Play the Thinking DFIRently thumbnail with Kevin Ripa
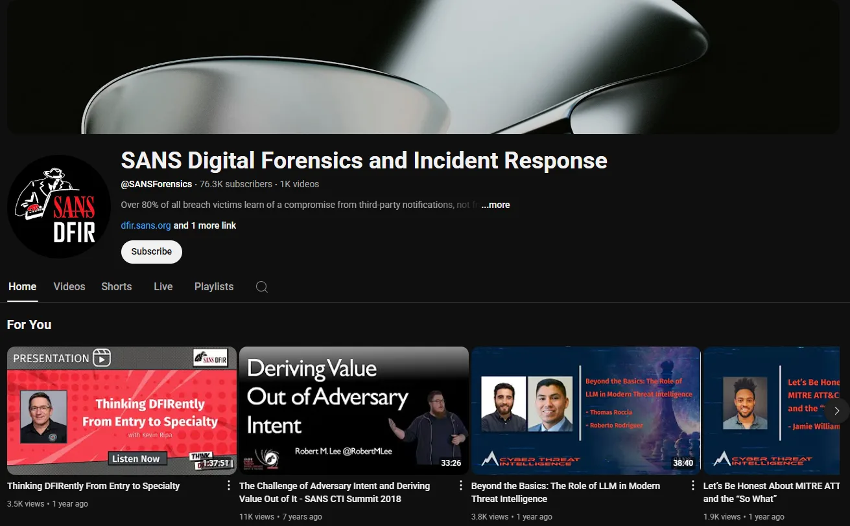 (x=122, y=411)
